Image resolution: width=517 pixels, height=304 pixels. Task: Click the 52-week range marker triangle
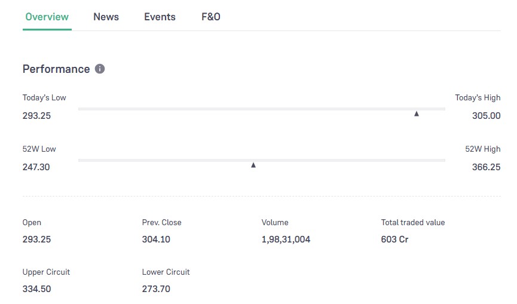[x=253, y=165]
